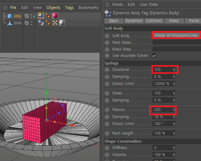This screenshot has height=161, width=201.
Task: Switch to the Mass tab
Action: [x=174, y=21]
